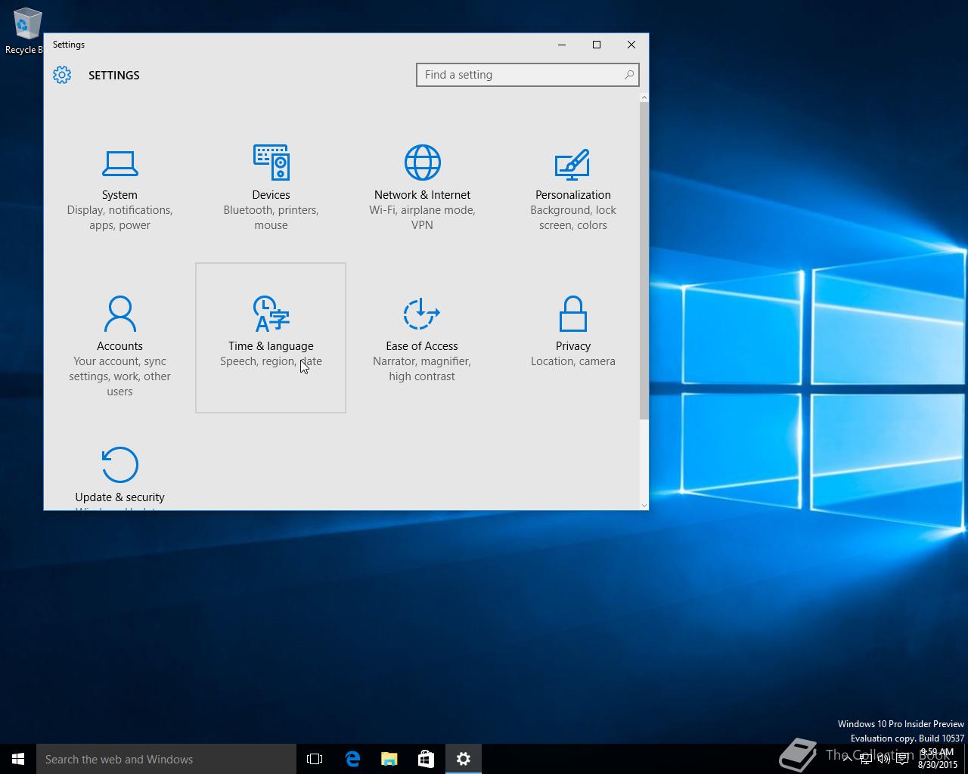Click 'Background, lock screen, colors' description
This screenshot has height=774, width=968.
pos(573,218)
